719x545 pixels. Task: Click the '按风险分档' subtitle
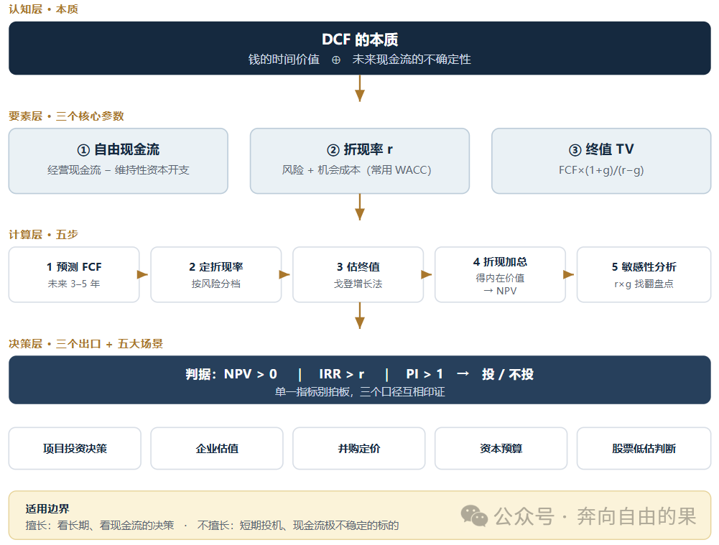click(216, 284)
